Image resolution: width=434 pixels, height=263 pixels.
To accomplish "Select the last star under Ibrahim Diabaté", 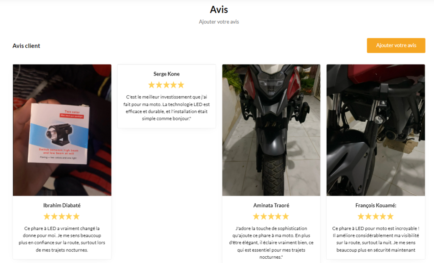I will 76,216.
